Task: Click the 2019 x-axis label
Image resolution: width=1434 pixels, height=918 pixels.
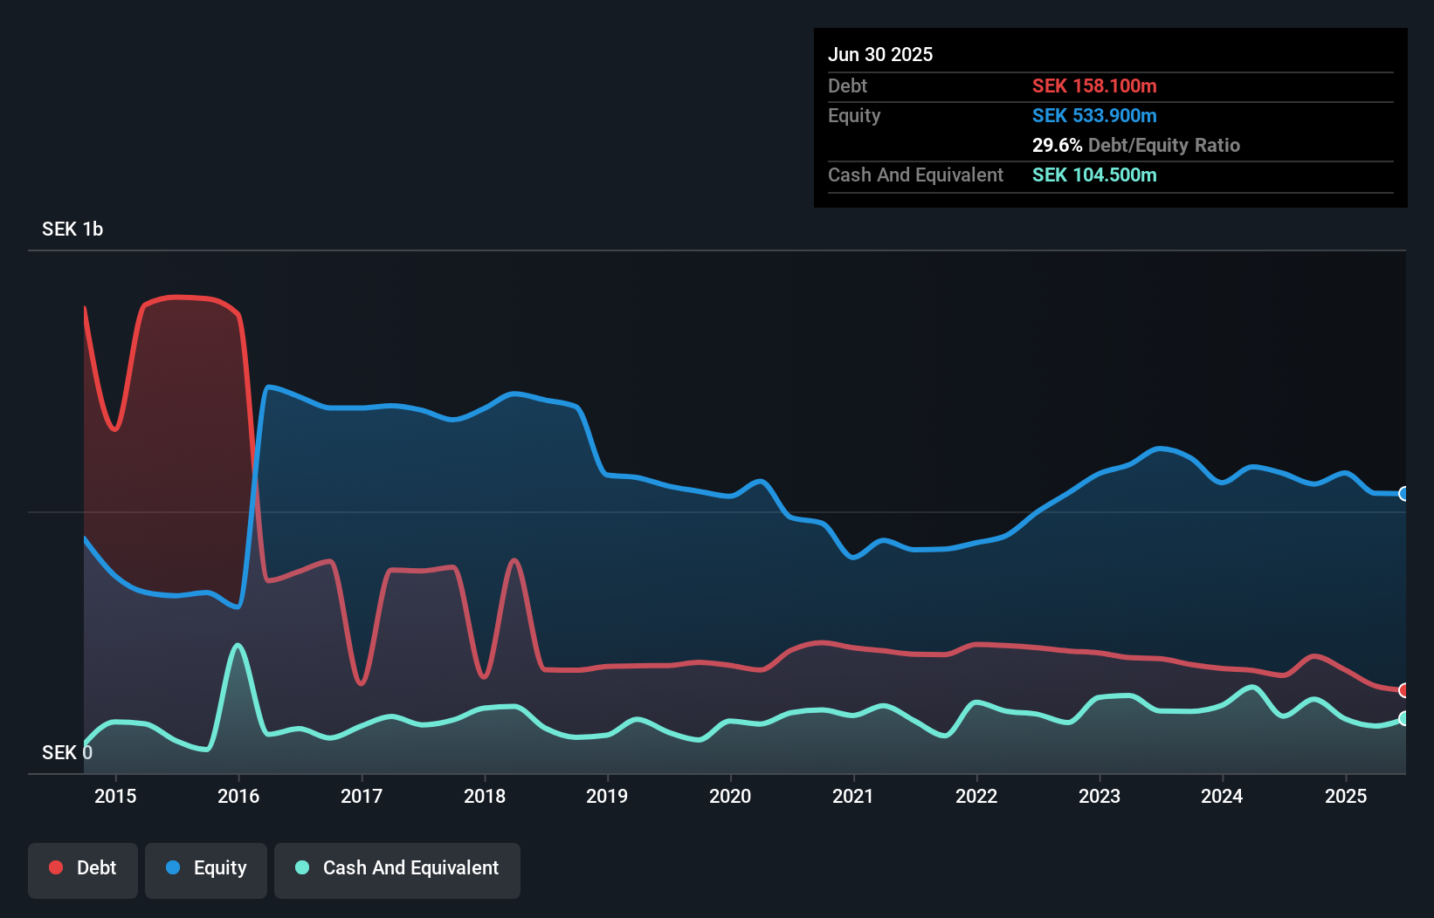Action: coord(607,796)
